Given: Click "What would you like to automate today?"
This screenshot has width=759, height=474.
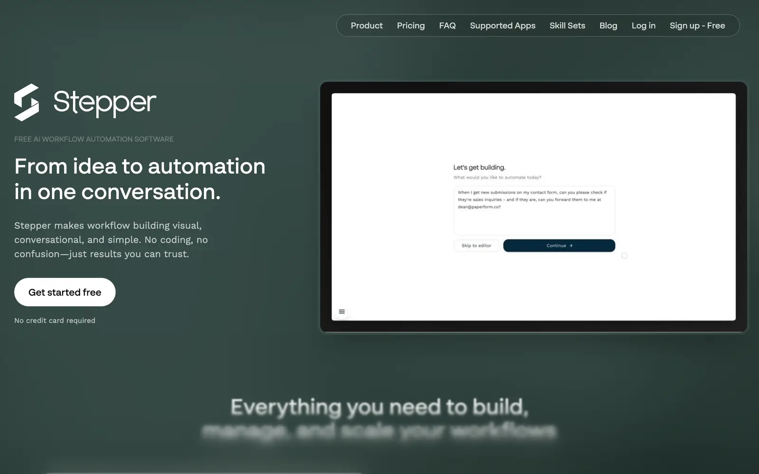Looking at the screenshot, I should (497, 177).
